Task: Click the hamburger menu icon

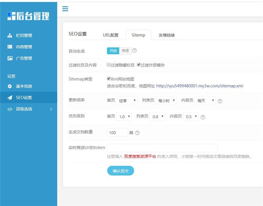Action: [x=65, y=9]
